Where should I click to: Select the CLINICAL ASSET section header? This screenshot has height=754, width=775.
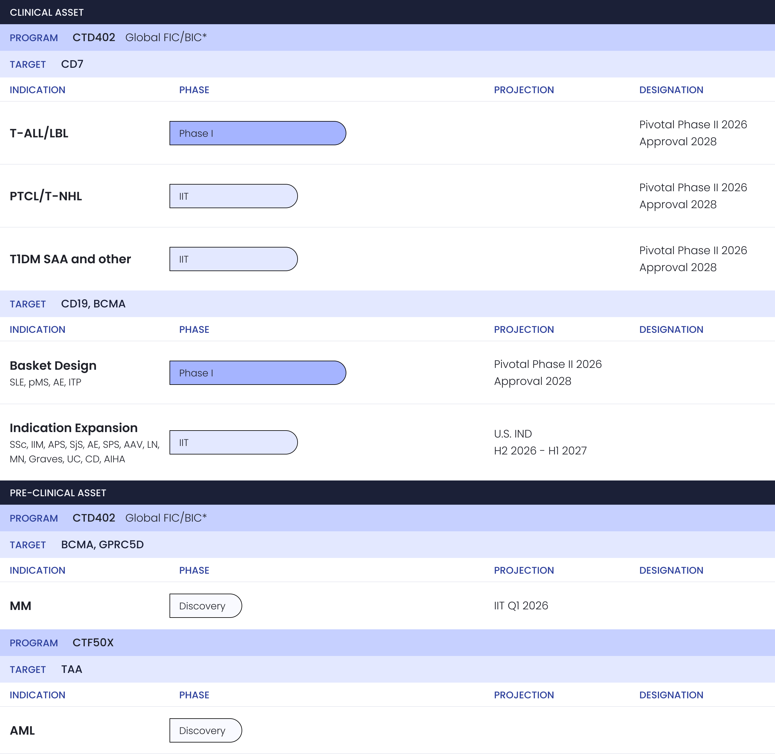point(47,12)
